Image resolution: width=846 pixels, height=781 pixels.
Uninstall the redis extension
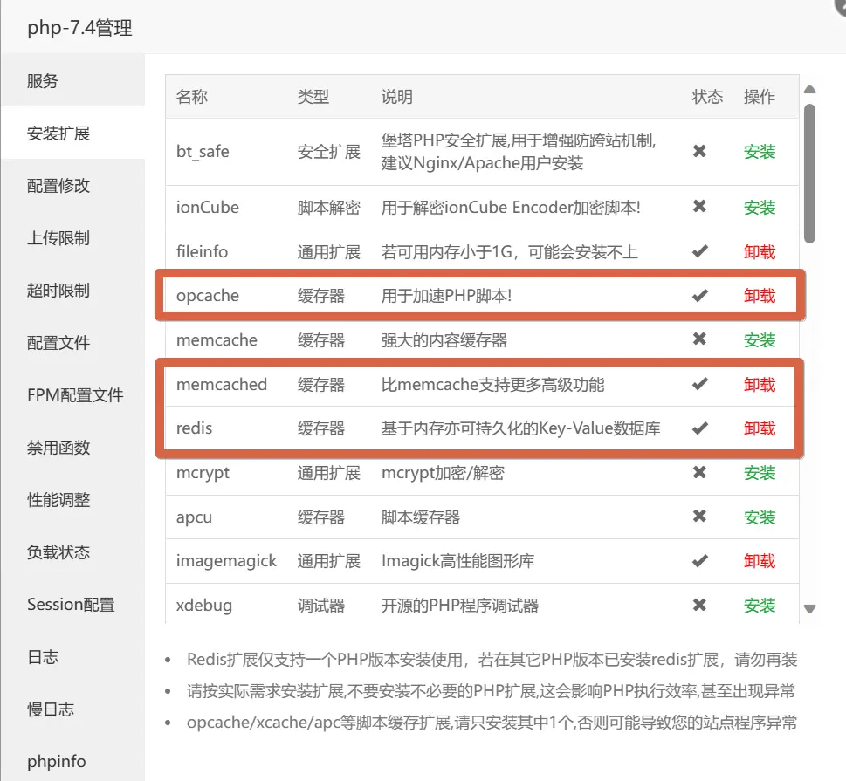(x=760, y=428)
